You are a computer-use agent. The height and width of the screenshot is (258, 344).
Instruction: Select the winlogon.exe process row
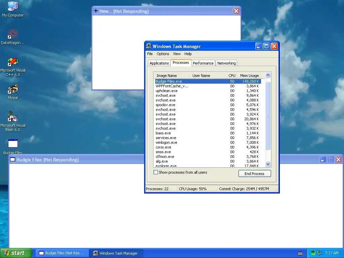[208, 142]
